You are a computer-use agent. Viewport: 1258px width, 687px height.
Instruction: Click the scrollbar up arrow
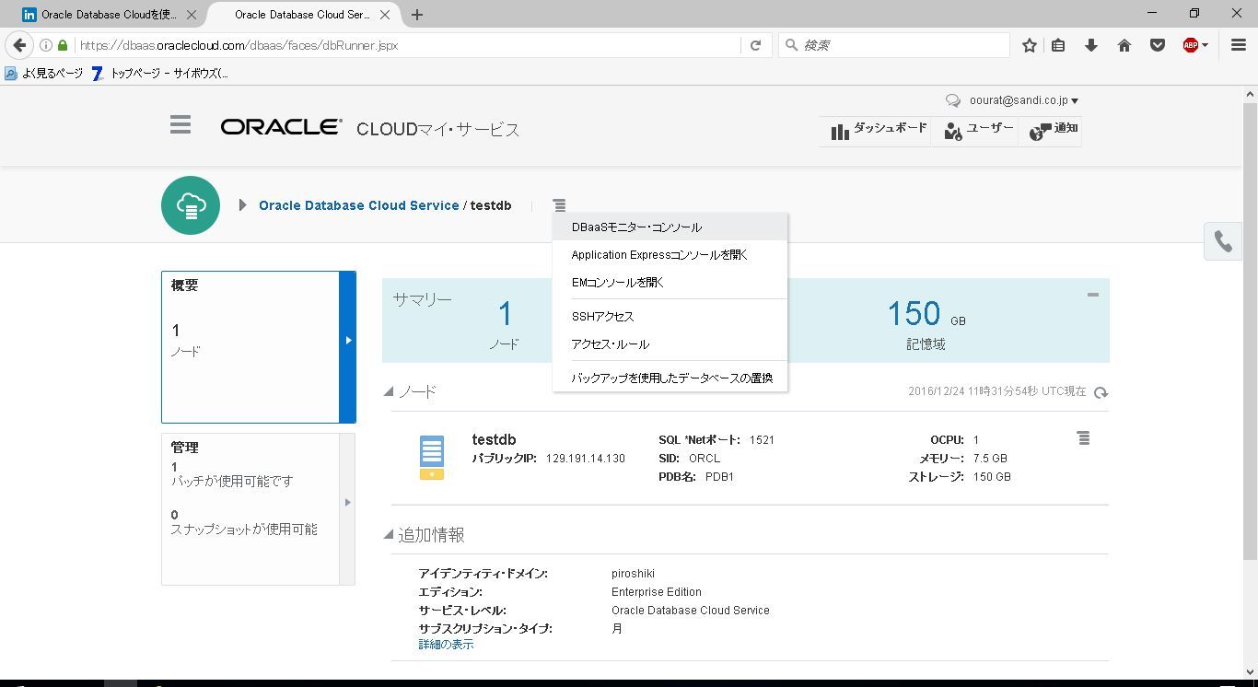(x=1250, y=93)
